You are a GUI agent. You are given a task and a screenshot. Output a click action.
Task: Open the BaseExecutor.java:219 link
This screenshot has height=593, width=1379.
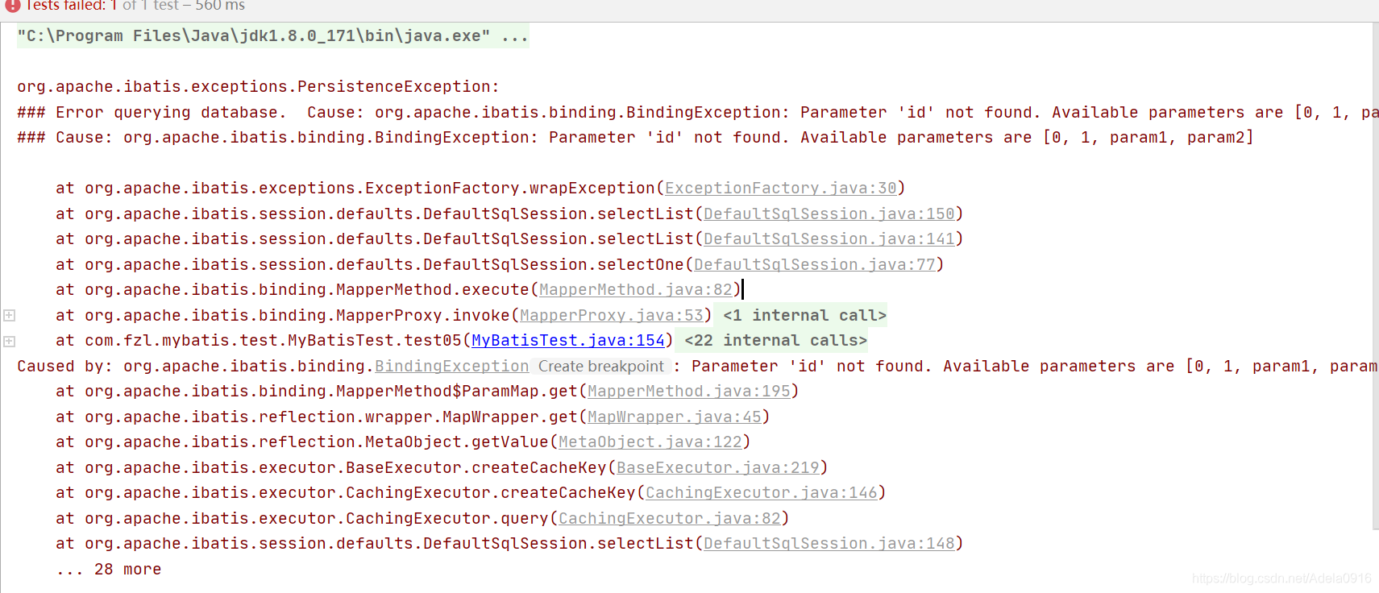pos(717,467)
